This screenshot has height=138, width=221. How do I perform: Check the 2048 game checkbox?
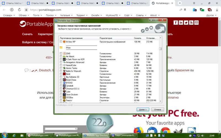pos(61,53)
